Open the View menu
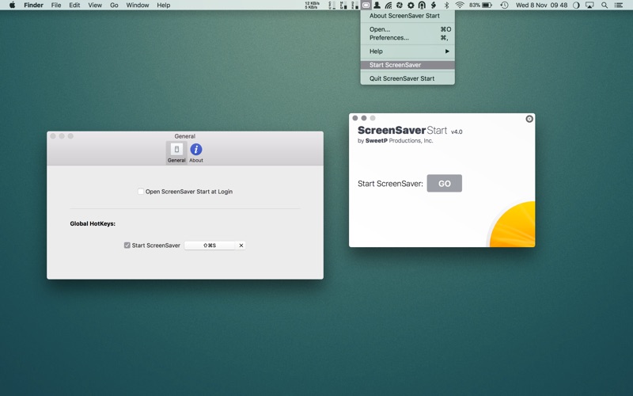 click(95, 6)
